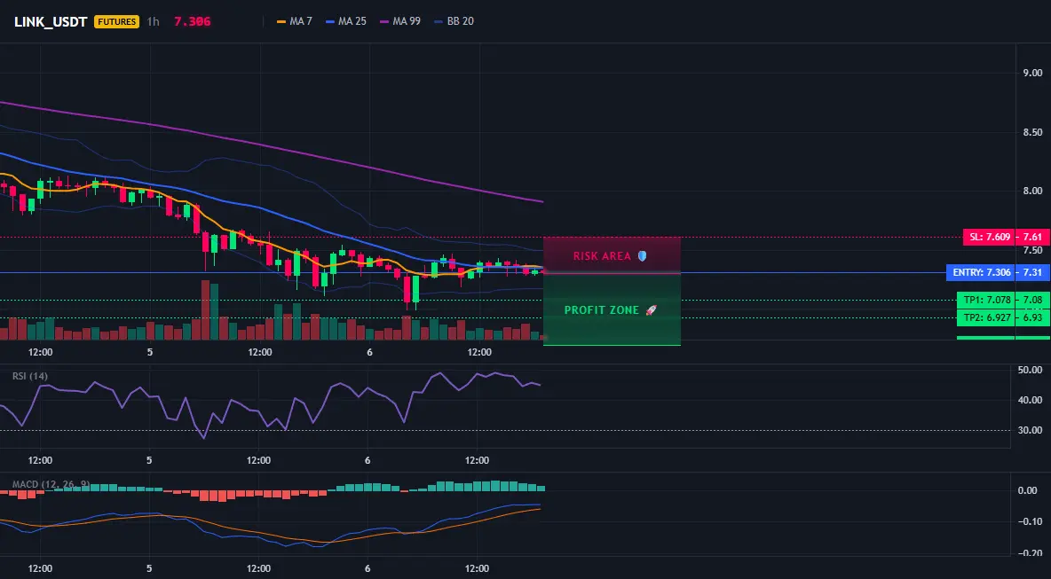Click date label 6 on main chart axis
Image resolution: width=1051 pixels, height=579 pixels.
pyautogui.click(x=368, y=352)
